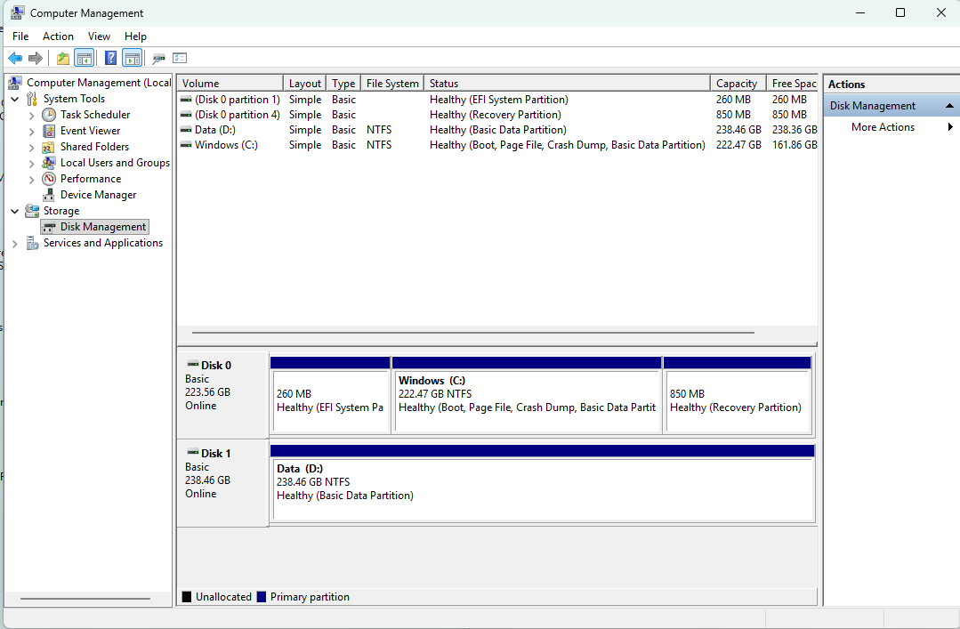Collapse the Storage tree node
The height and width of the screenshot is (629, 960).
[x=15, y=212]
